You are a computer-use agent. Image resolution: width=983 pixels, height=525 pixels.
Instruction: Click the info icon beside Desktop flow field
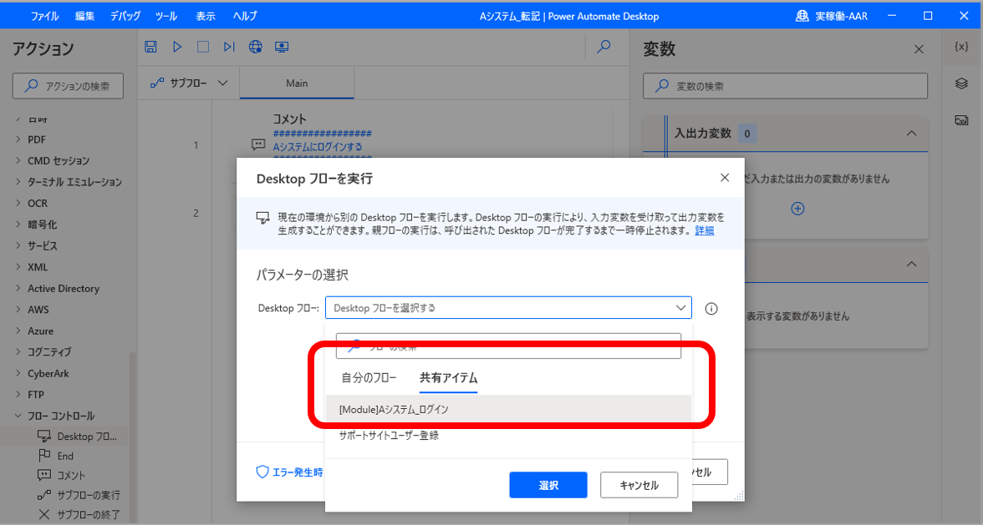pyautogui.click(x=711, y=309)
